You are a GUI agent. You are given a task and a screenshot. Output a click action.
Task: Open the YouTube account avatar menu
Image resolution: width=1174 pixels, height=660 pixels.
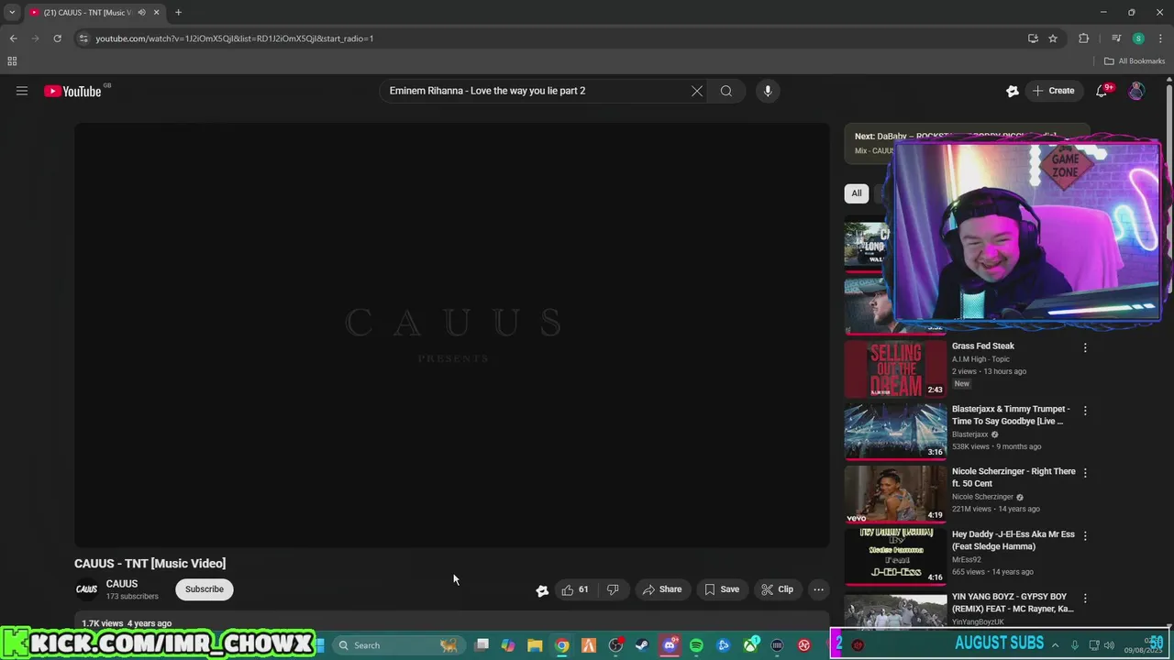point(1136,91)
